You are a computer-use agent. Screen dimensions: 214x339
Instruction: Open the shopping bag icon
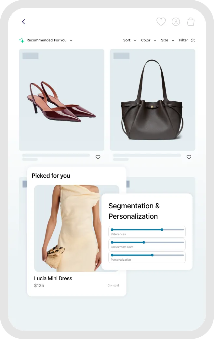click(191, 22)
